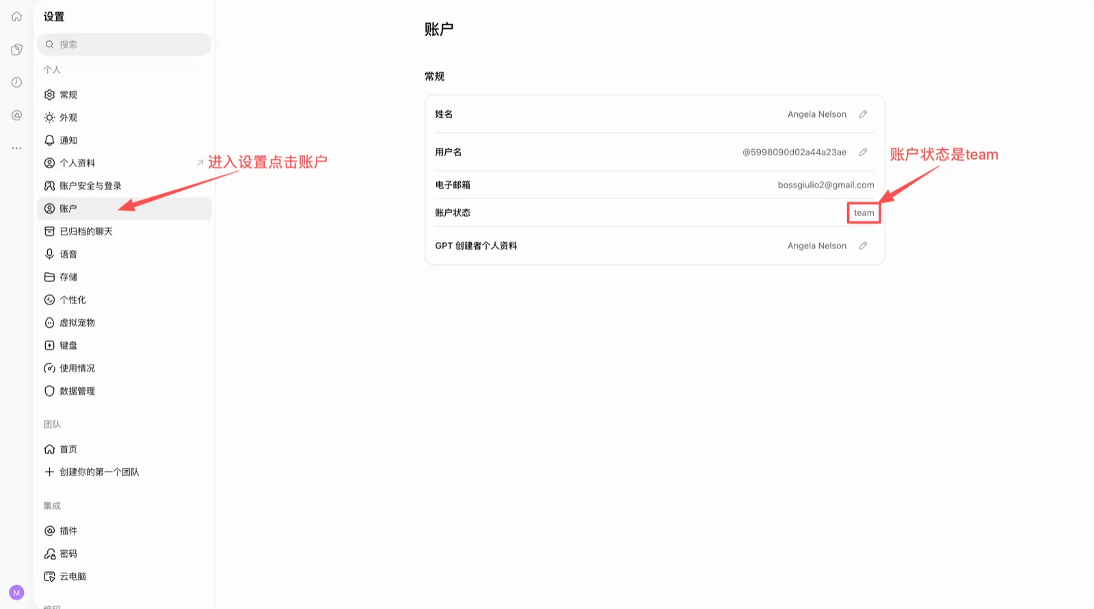Go to 密码 settings
Viewport: 1094px width, 609px height.
point(124,554)
